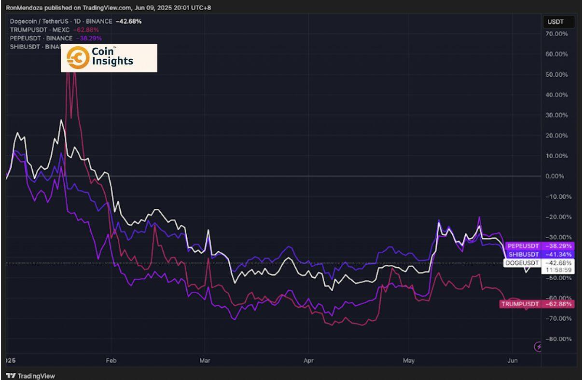Click the TRUMPUSDT -62.88% price label
Screen dimensions: 584x380
[x=537, y=304]
